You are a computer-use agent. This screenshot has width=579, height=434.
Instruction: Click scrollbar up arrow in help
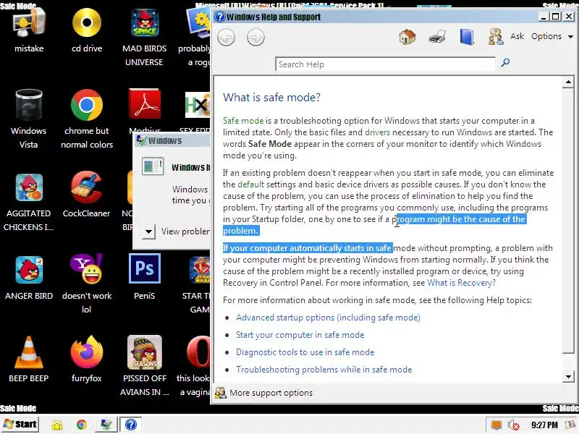pos(568,82)
